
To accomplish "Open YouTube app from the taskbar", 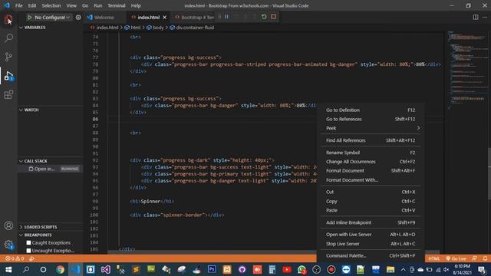I will click(x=287, y=269).
